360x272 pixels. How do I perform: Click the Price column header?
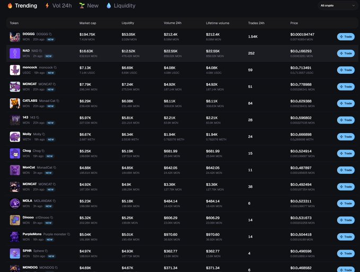294,23
